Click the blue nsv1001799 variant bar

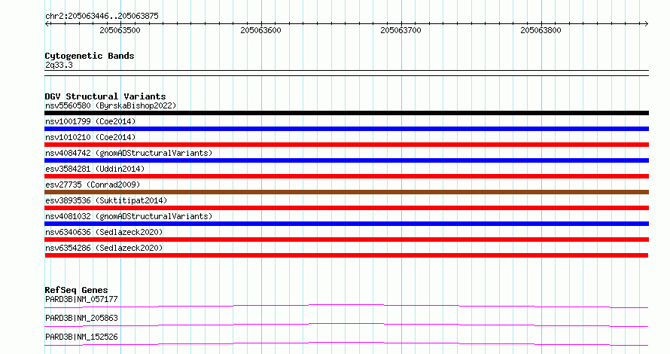pyautogui.click(x=346, y=129)
